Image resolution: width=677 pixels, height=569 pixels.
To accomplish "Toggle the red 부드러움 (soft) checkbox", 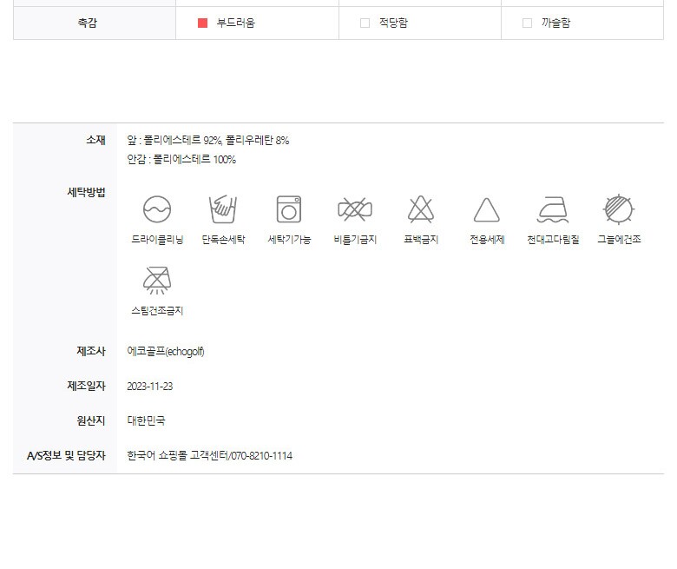I will tap(203, 23).
